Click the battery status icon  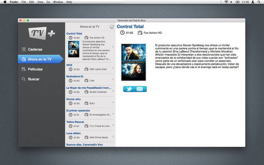[x=237, y=2]
